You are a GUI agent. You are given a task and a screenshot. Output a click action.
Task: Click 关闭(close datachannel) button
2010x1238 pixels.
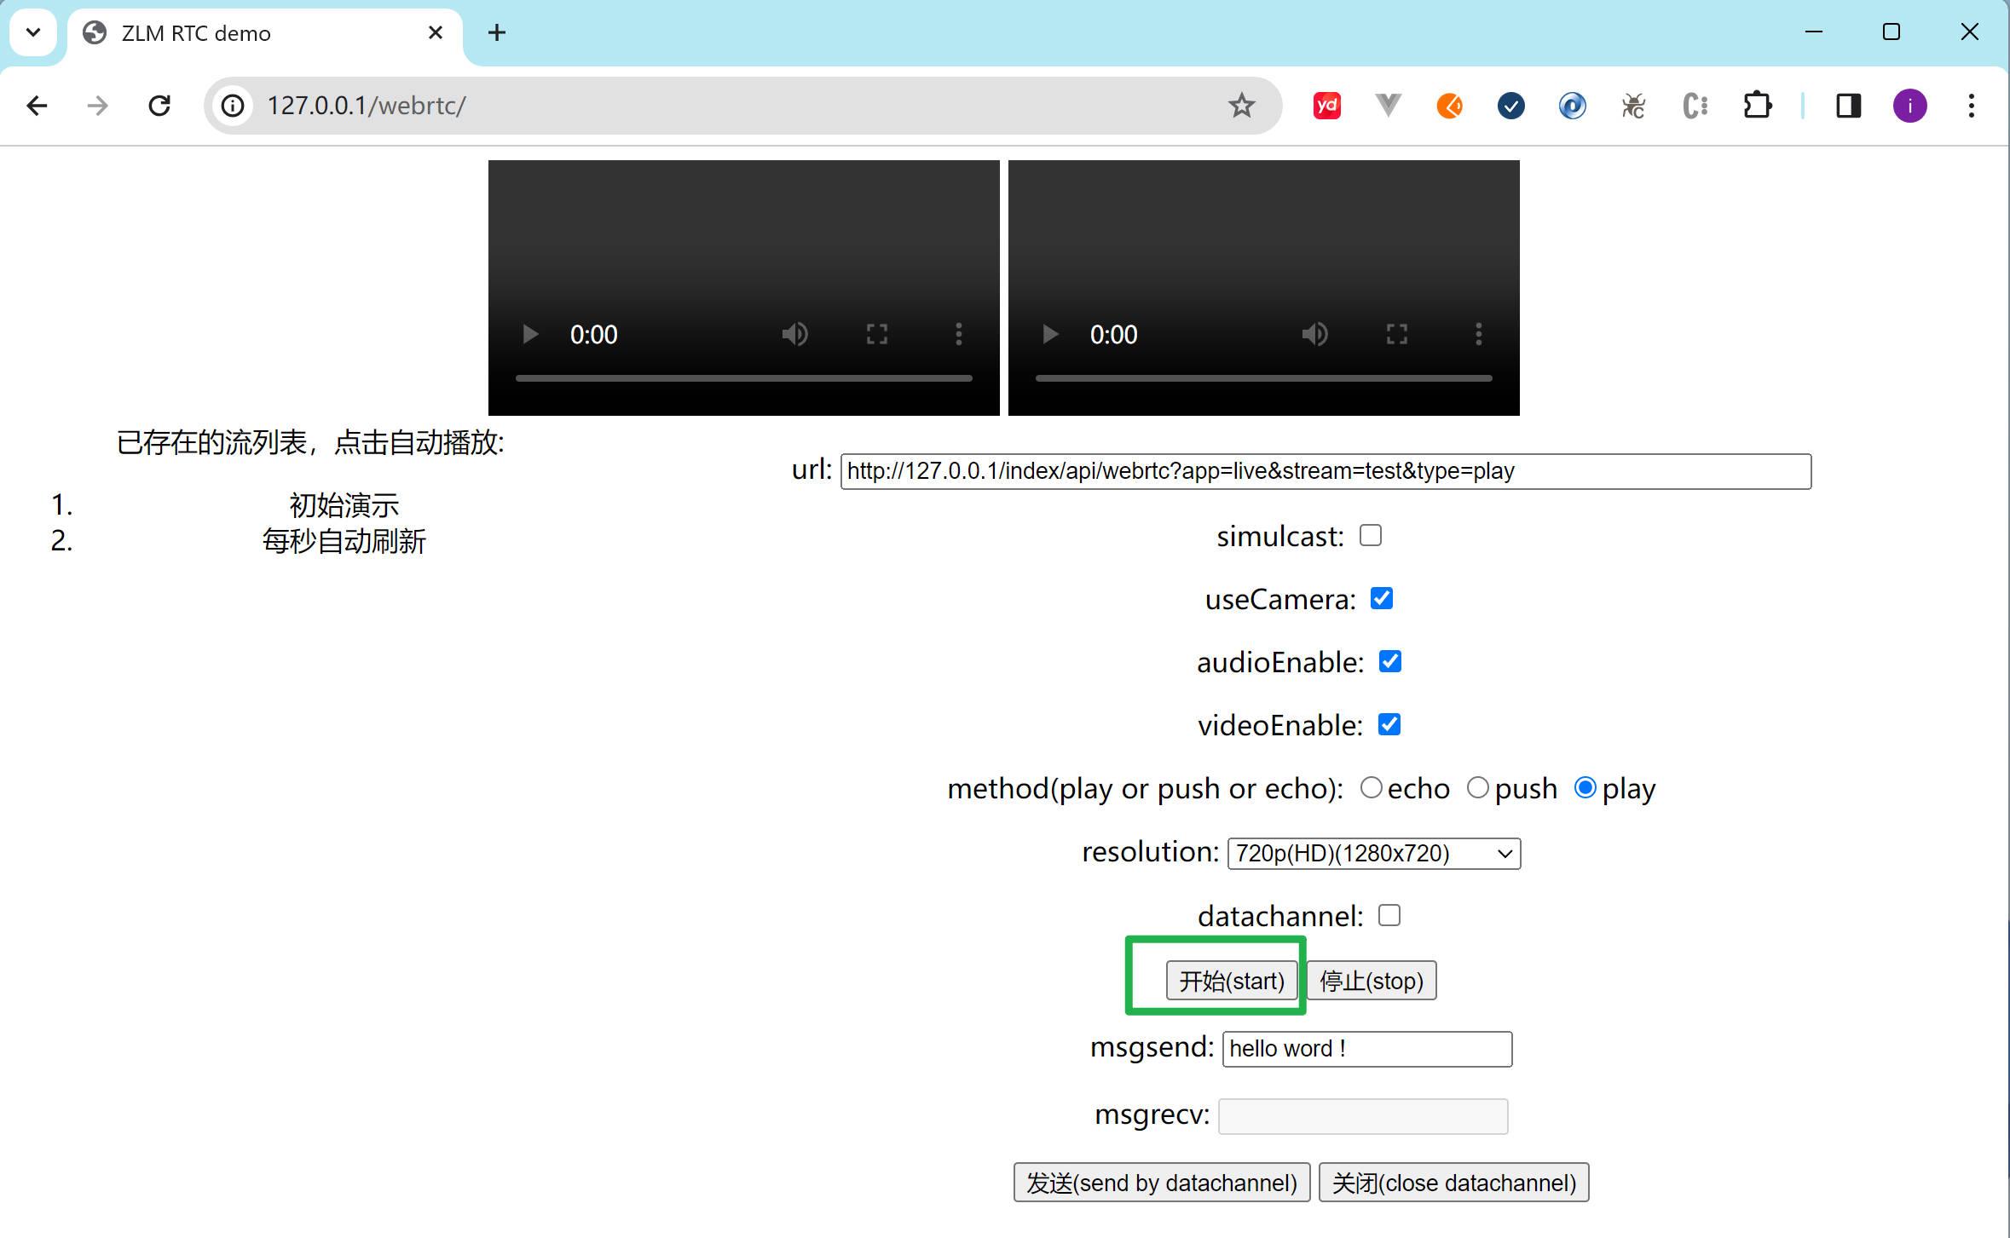(1453, 1183)
